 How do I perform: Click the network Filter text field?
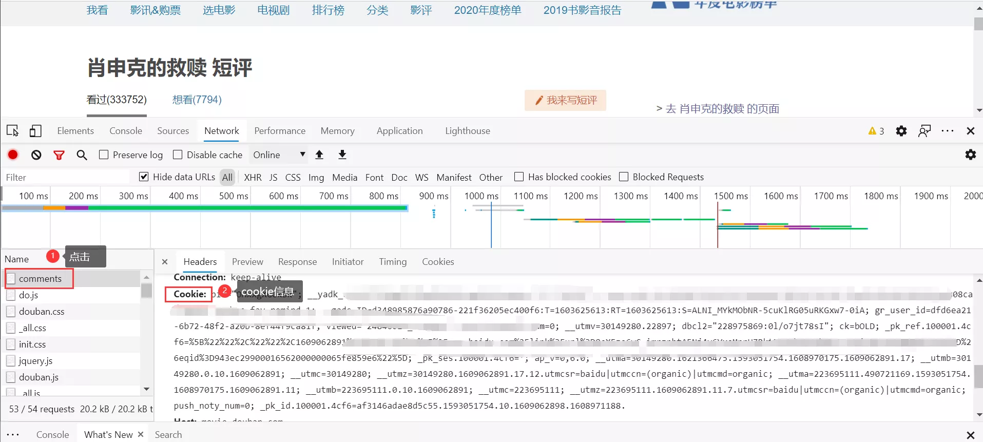(67, 177)
